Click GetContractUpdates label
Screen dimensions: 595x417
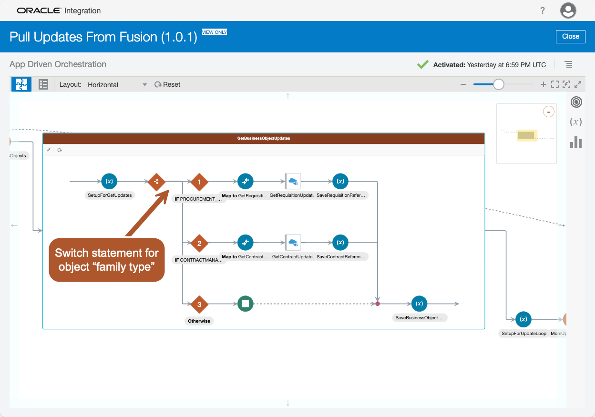pos(292,257)
